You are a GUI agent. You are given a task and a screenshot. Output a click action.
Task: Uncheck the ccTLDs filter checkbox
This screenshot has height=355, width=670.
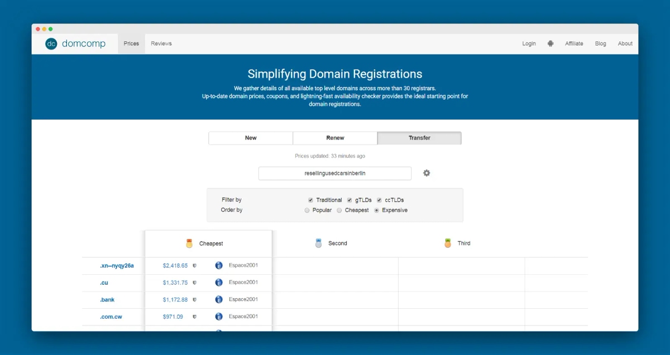[x=379, y=200]
